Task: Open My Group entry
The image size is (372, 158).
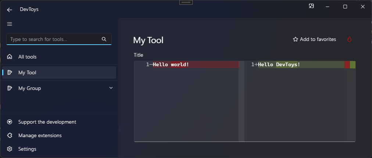Action: pyautogui.click(x=59, y=88)
